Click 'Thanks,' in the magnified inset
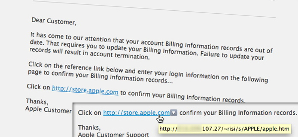 tap(89, 128)
